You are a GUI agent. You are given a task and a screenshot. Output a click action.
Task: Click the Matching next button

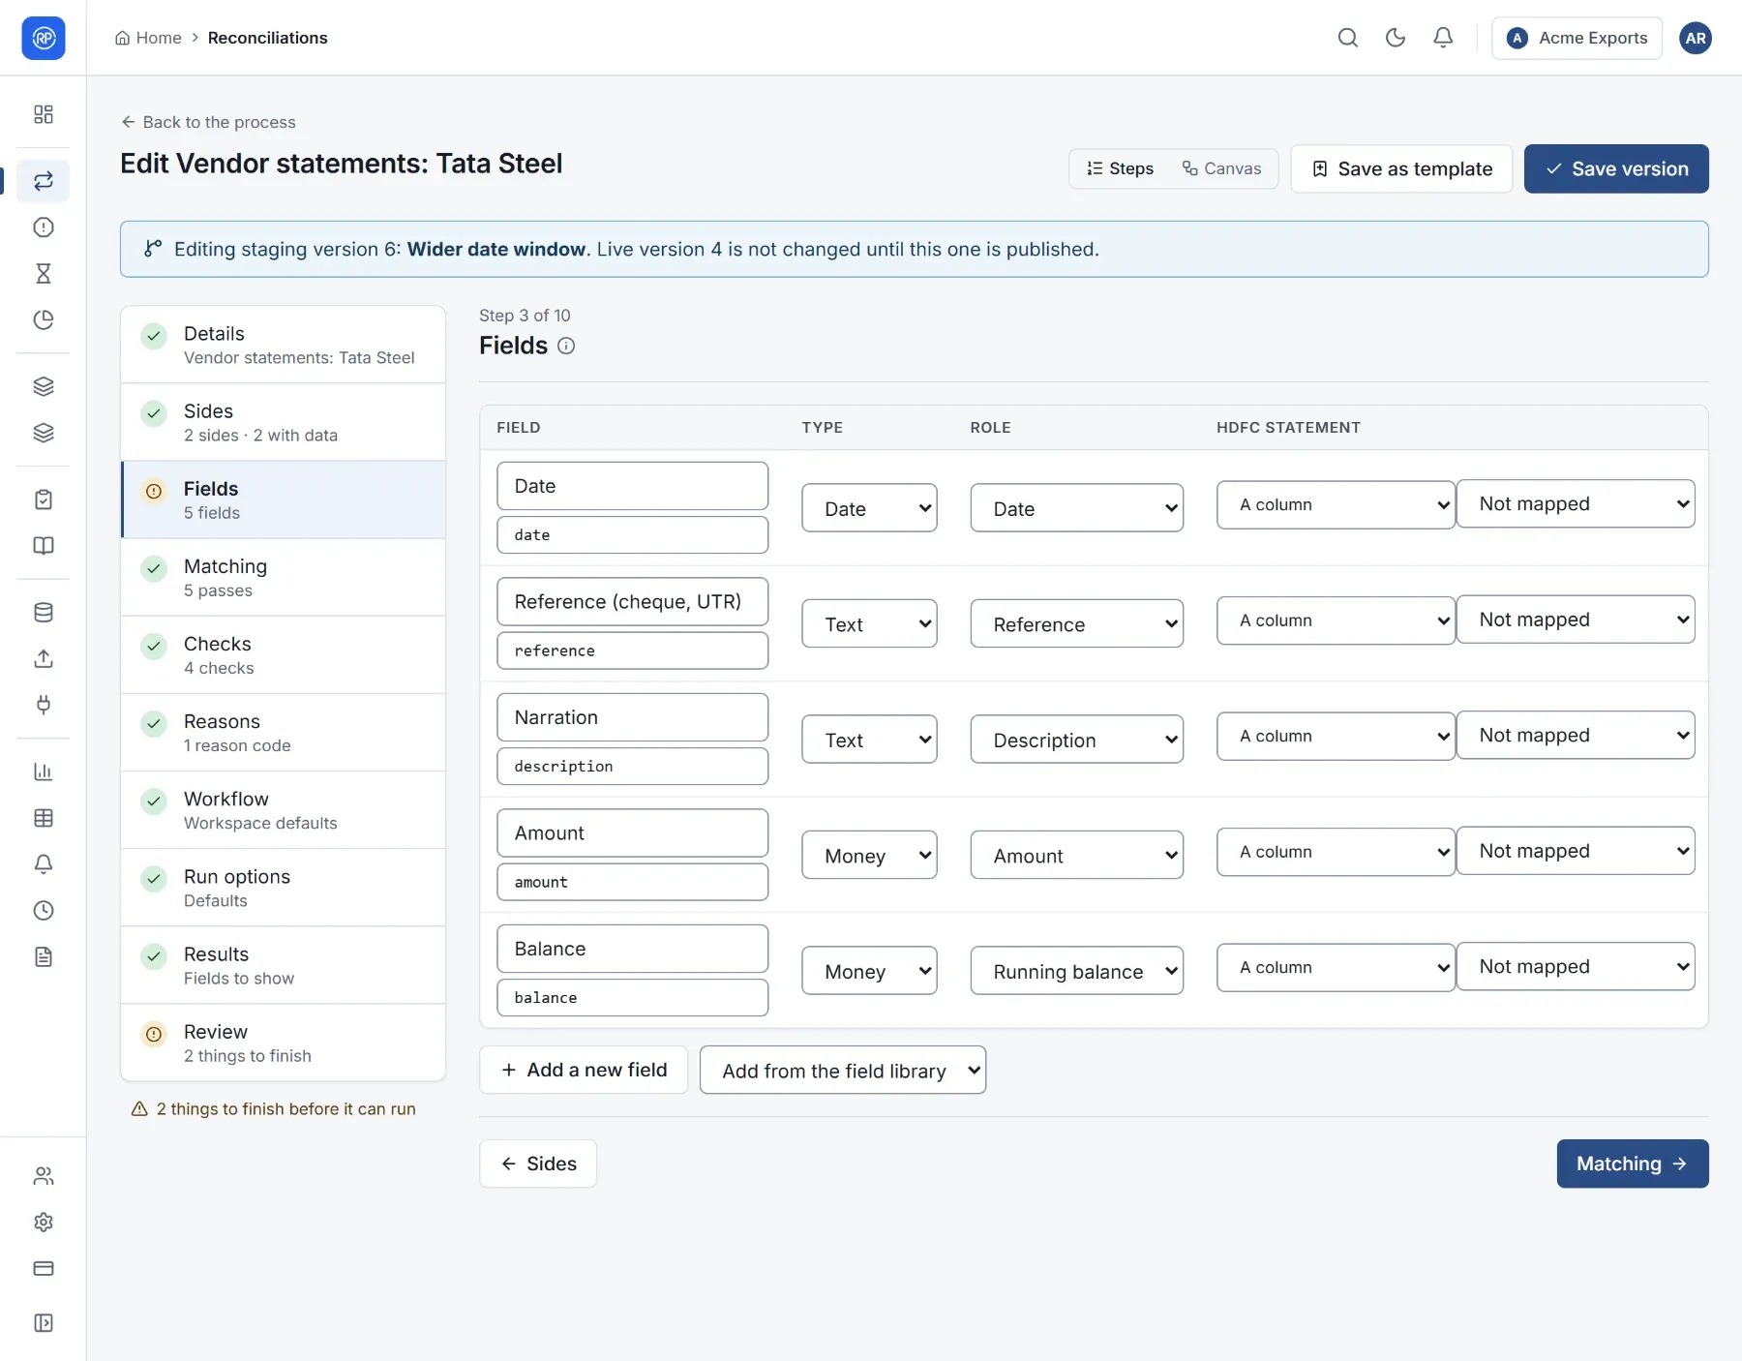click(1633, 1164)
